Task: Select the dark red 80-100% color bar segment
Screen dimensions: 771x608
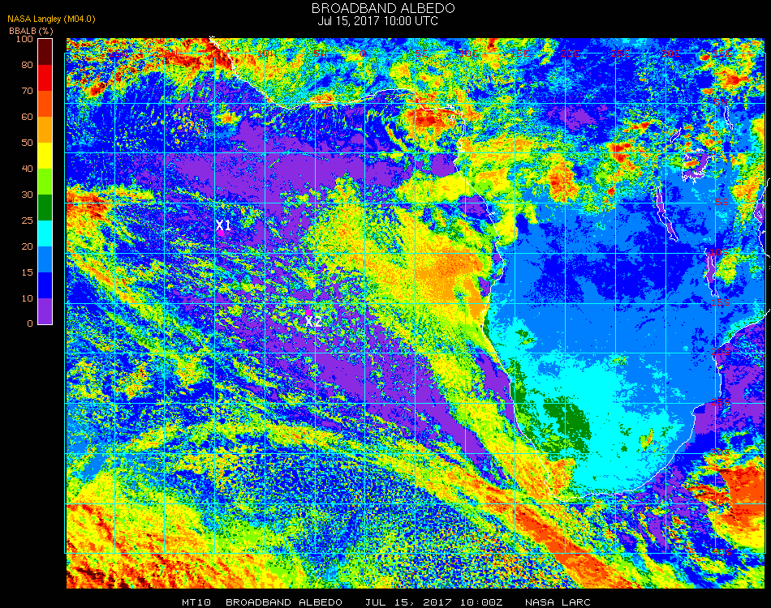Action: 45,52
